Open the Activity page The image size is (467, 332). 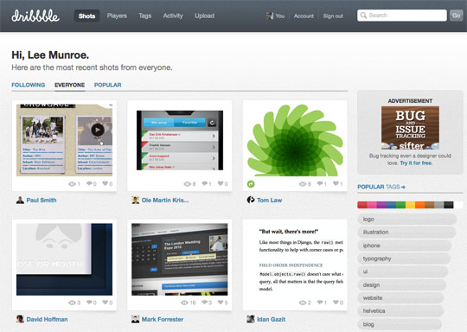173,16
